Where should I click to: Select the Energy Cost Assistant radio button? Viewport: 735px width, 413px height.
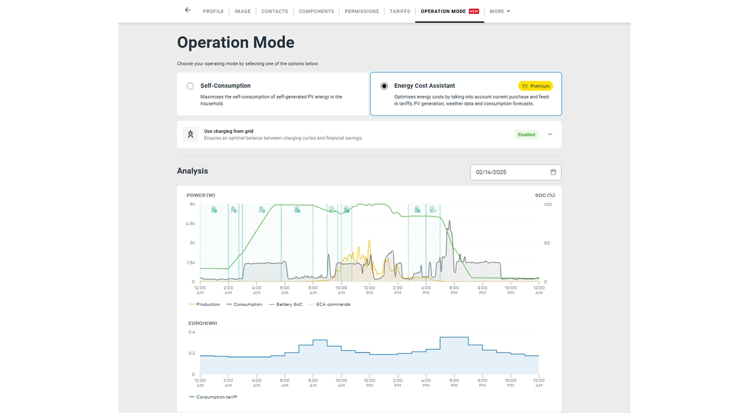click(384, 86)
